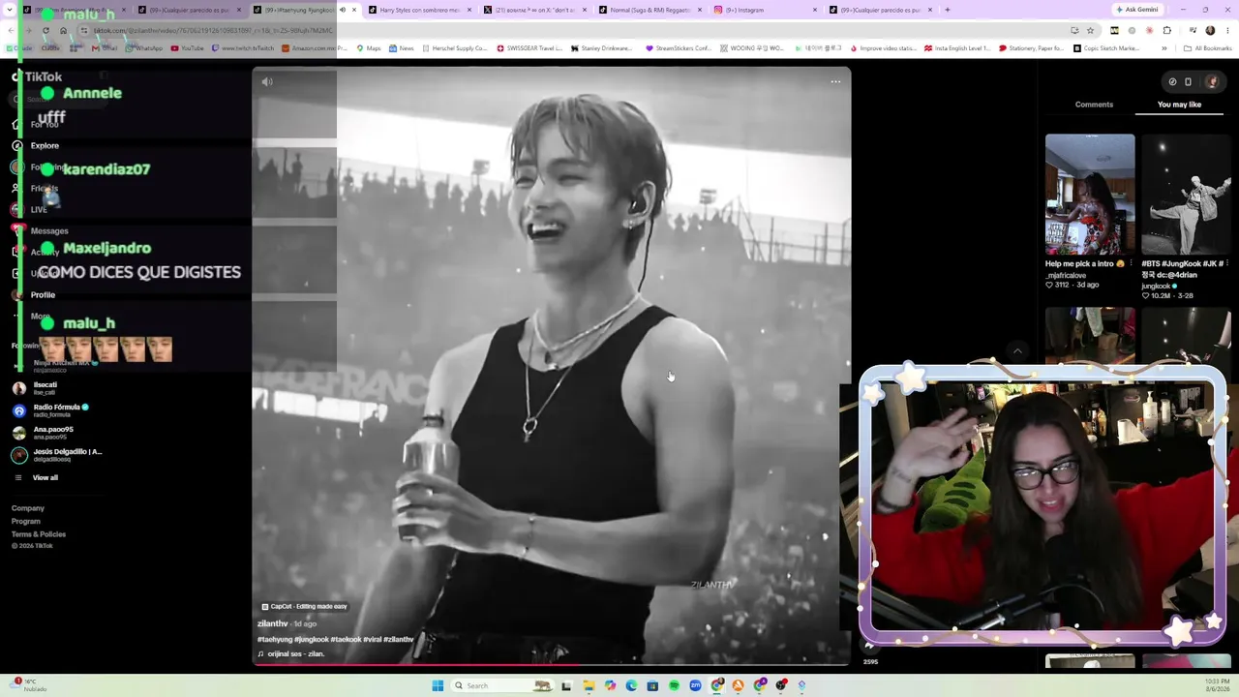
Task: Open the 'Insta English Level 1' bookmark
Action: 957,48
